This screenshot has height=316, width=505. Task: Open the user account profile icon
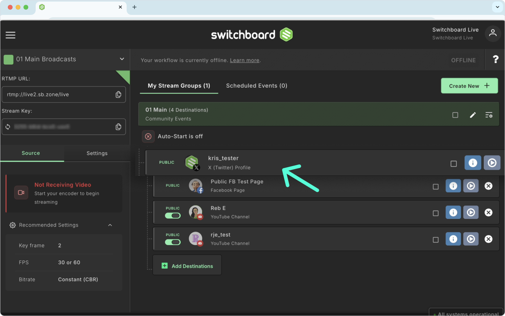tap(493, 34)
